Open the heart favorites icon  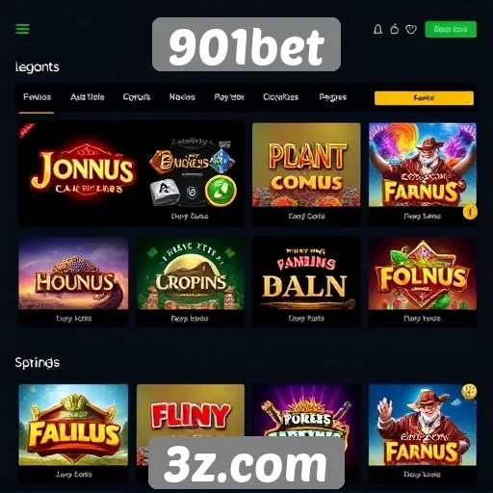click(x=411, y=30)
